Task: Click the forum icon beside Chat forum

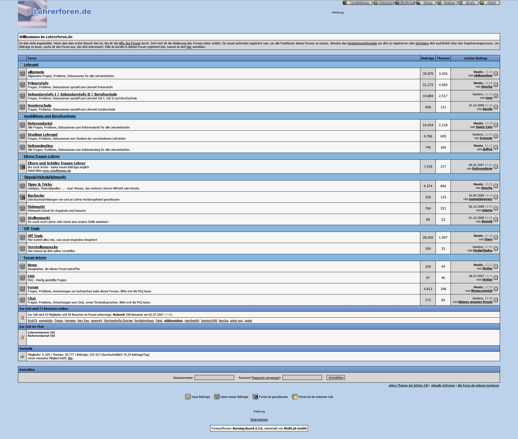Action: [22, 300]
